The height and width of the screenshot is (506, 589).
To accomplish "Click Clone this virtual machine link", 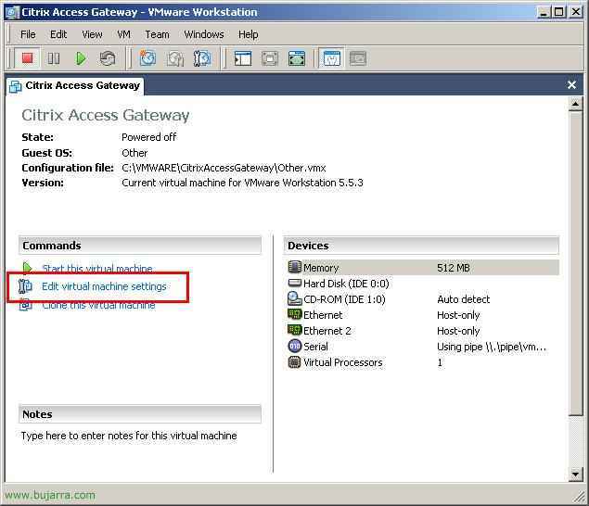I will click(98, 305).
